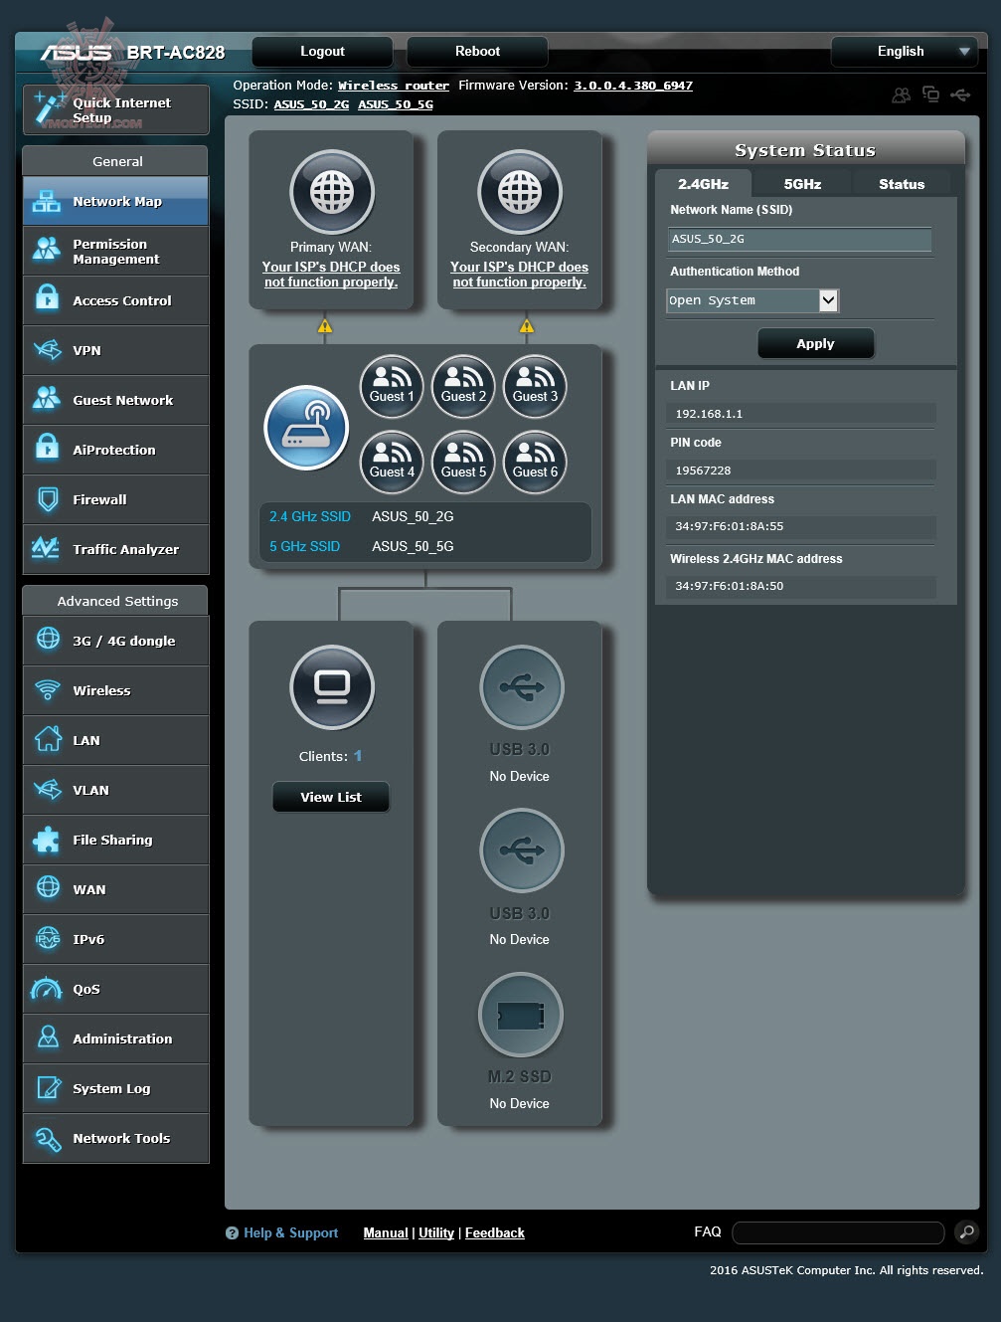Image resolution: width=1001 pixels, height=1322 pixels.
Task: Open Quick Internet Setup wizard
Action: [116, 109]
